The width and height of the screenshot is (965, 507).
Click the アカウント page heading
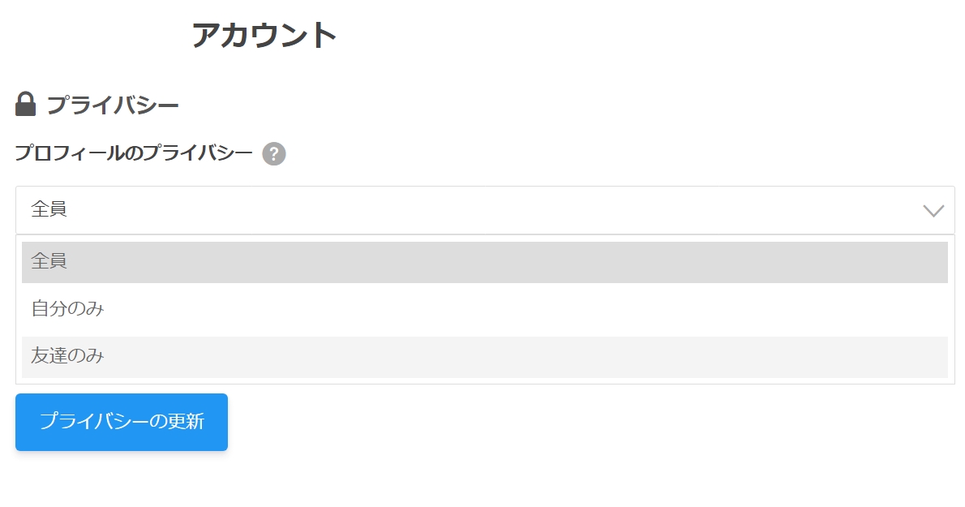[x=264, y=34]
